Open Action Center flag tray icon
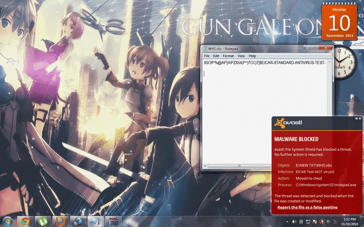 [315, 221]
